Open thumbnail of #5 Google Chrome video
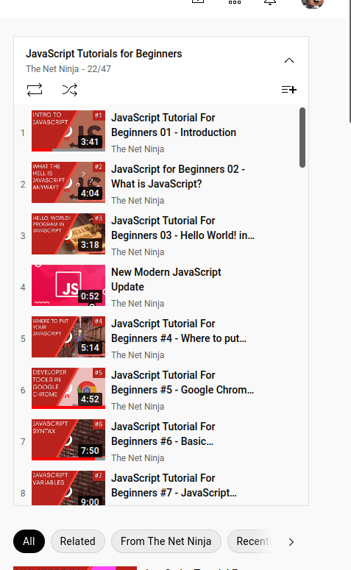 [68, 388]
